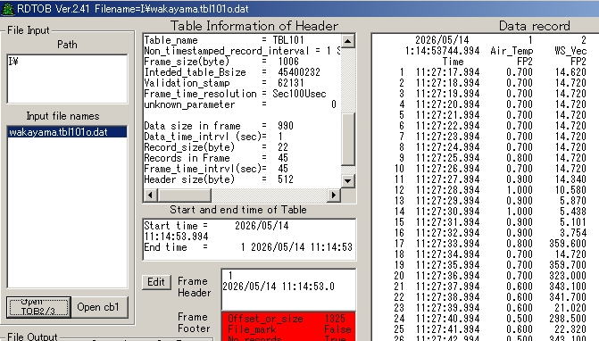Click the WS_Vec column header in Data record
This screenshot has height=341, width=599.
[x=570, y=51]
